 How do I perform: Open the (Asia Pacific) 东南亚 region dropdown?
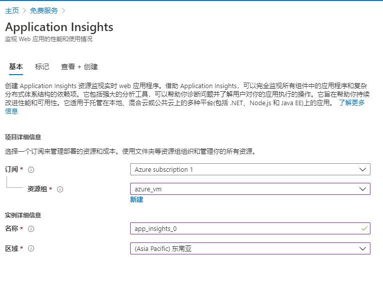(x=250, y=248)
